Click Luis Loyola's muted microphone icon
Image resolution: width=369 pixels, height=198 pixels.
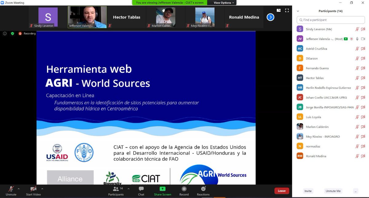[x=357, y=117]
